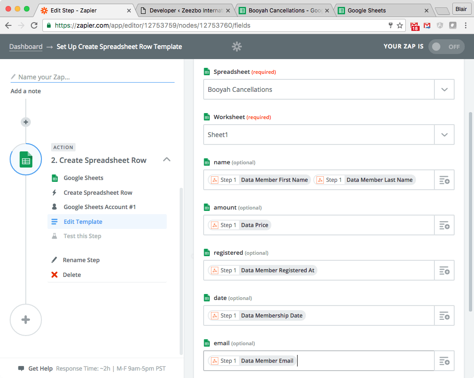
Task: Click Add a note
Action: point(25,91)
